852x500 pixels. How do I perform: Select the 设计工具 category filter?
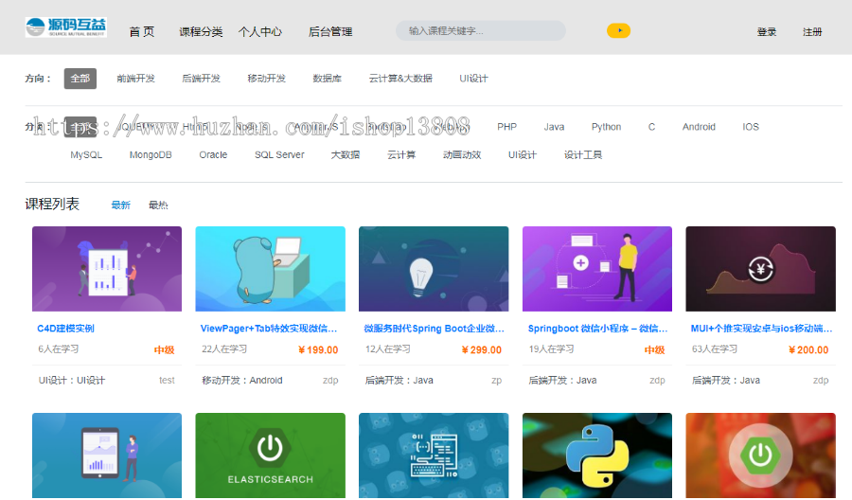click(x=583, y=155)
